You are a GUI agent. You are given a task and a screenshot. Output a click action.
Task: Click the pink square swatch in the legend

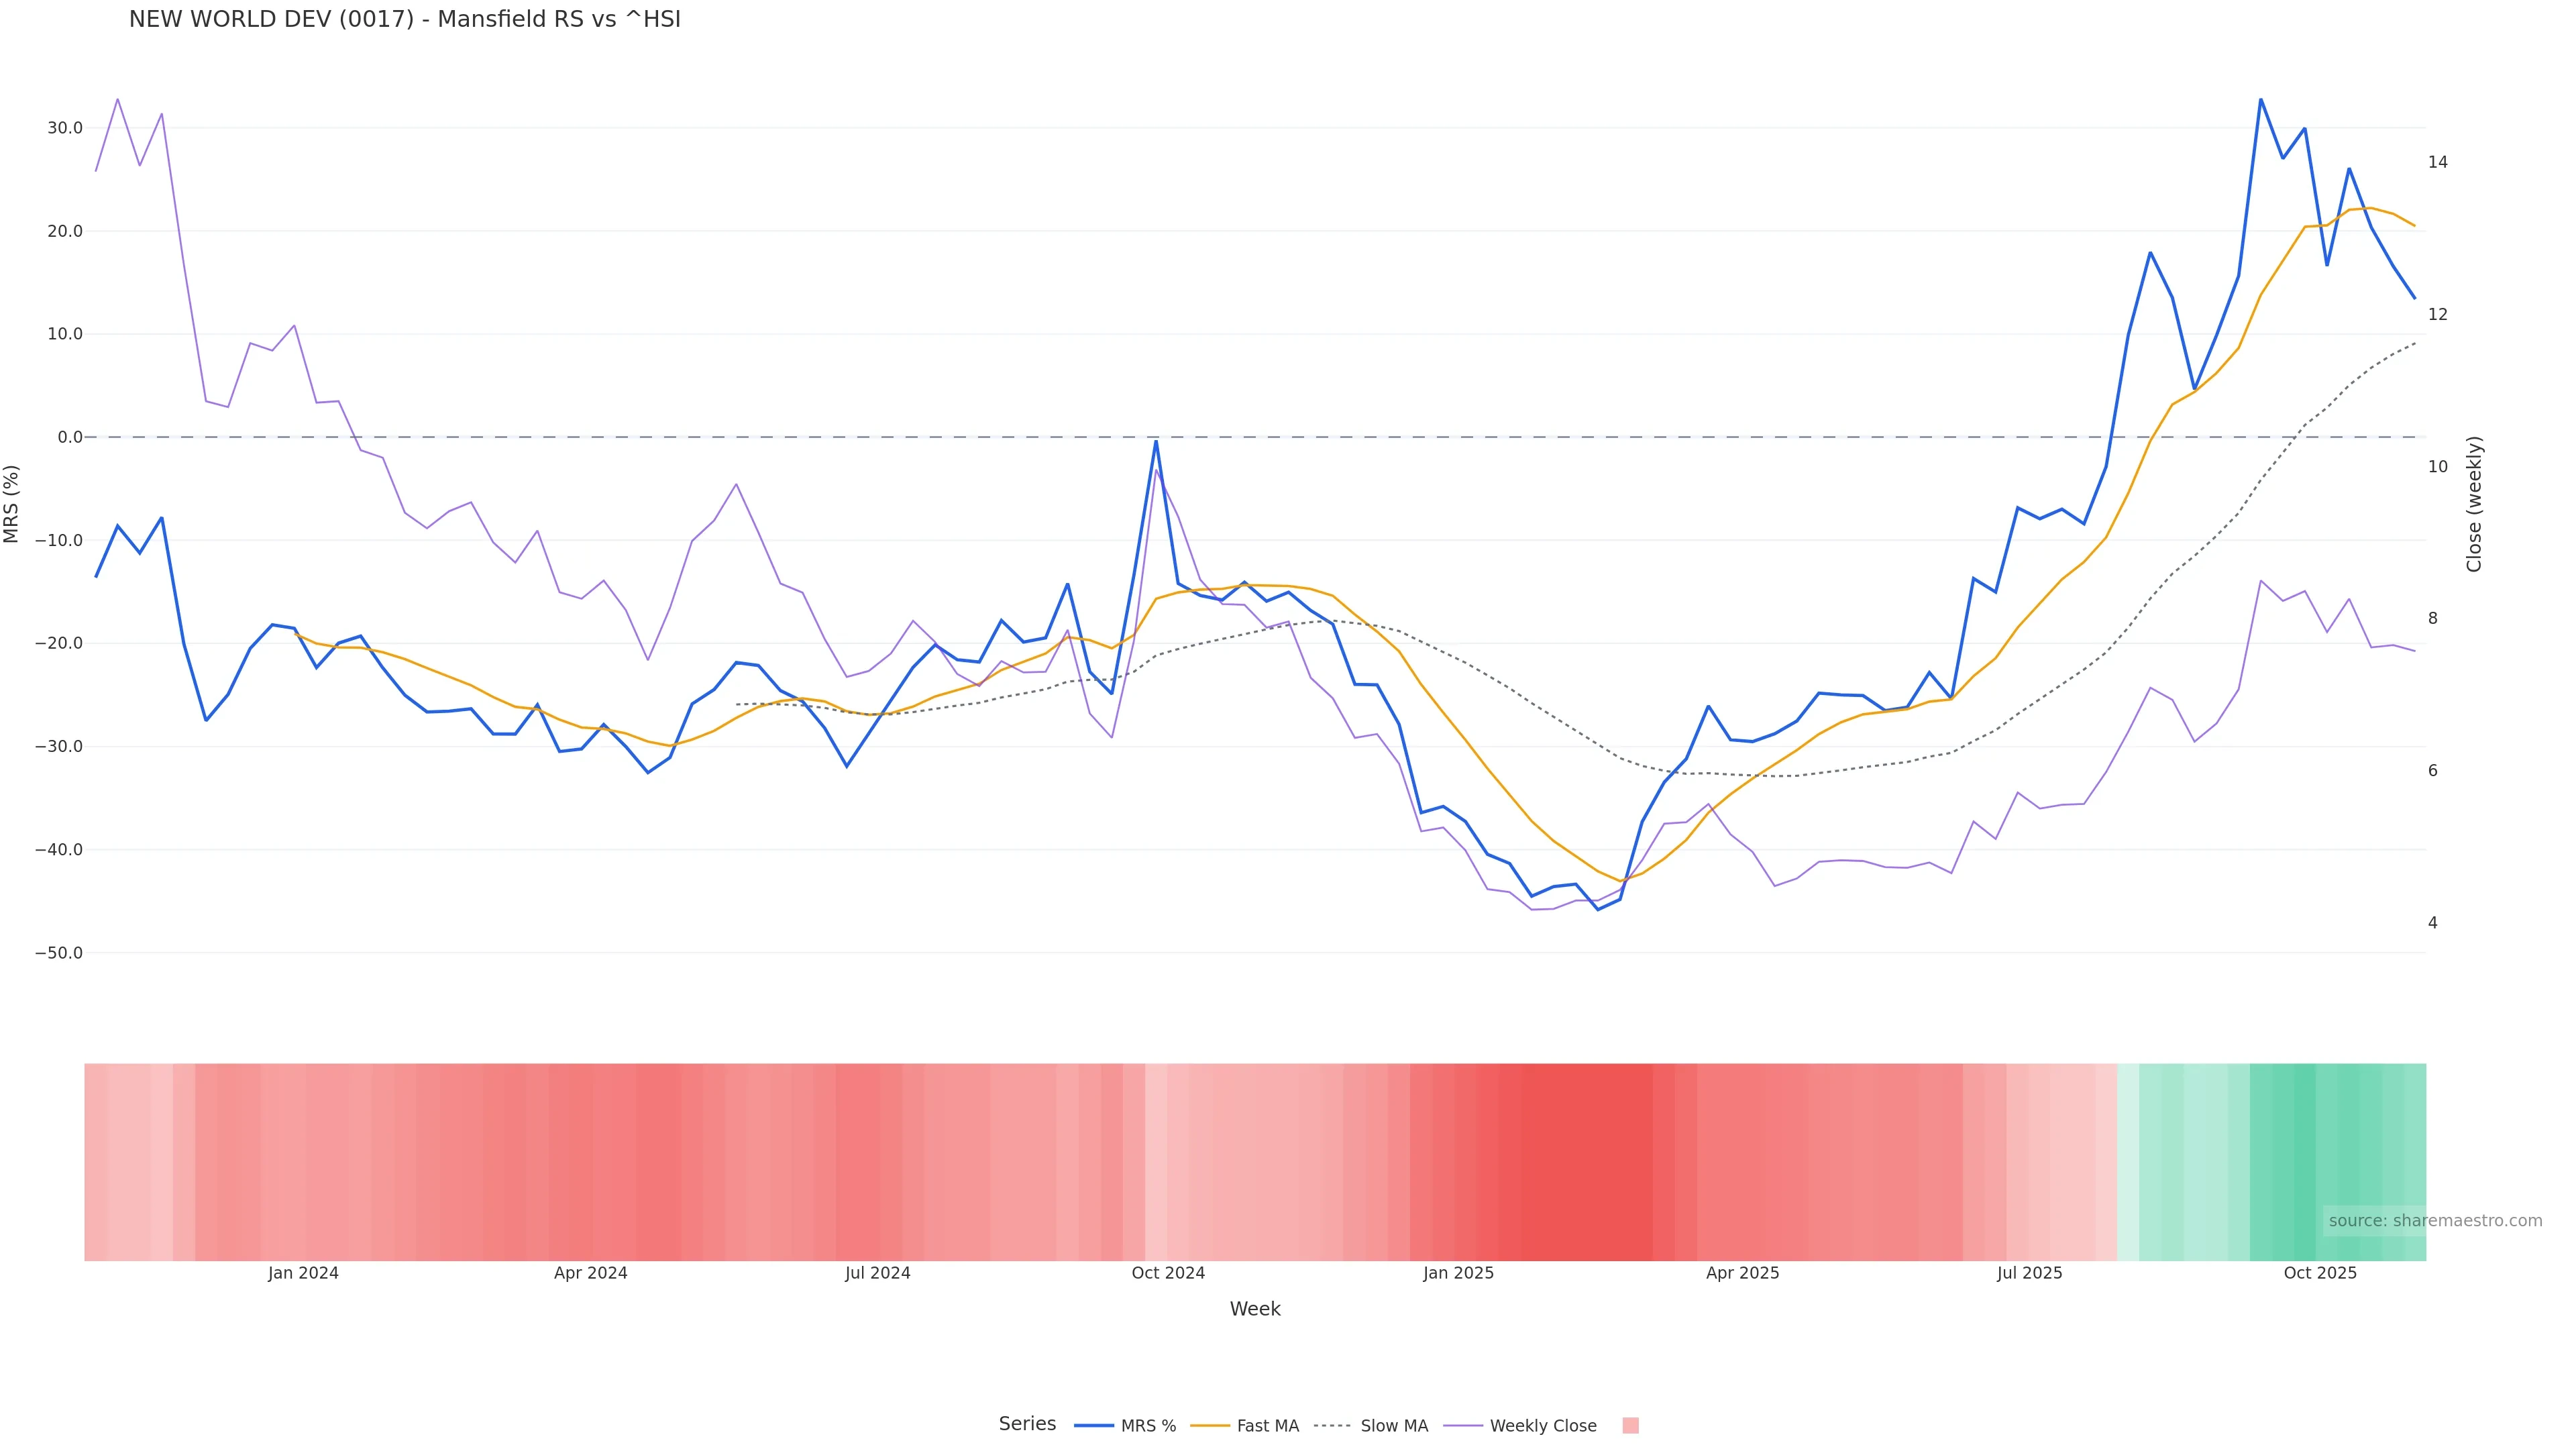coord(1630,1426)
